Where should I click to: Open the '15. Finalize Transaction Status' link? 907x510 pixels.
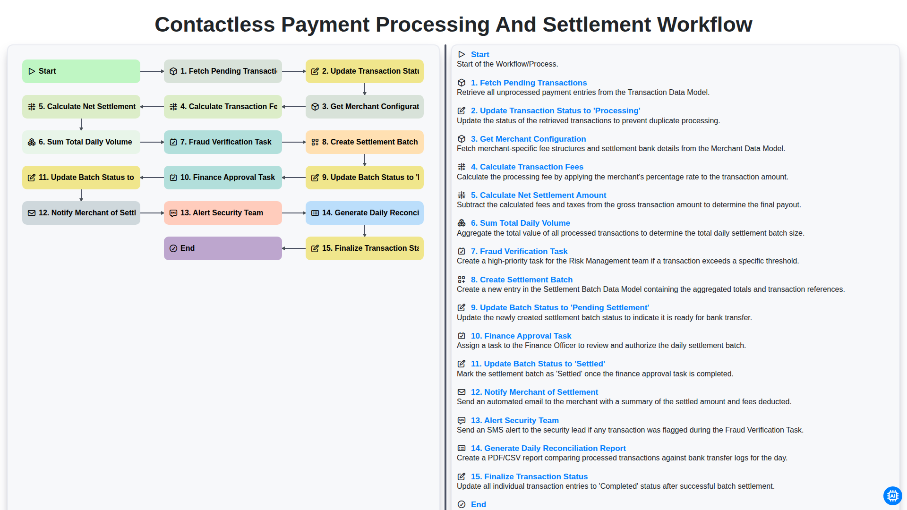529,476
